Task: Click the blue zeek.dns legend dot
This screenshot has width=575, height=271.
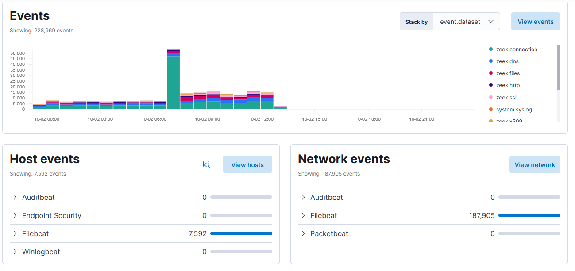Action: (x=491, y=61)
